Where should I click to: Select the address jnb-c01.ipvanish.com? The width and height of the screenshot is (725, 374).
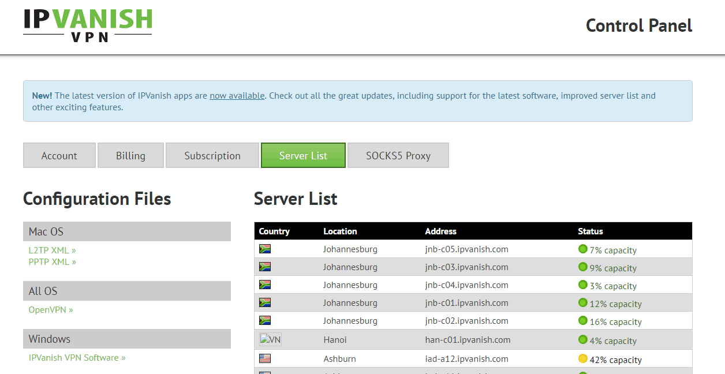tap(467, 303)
